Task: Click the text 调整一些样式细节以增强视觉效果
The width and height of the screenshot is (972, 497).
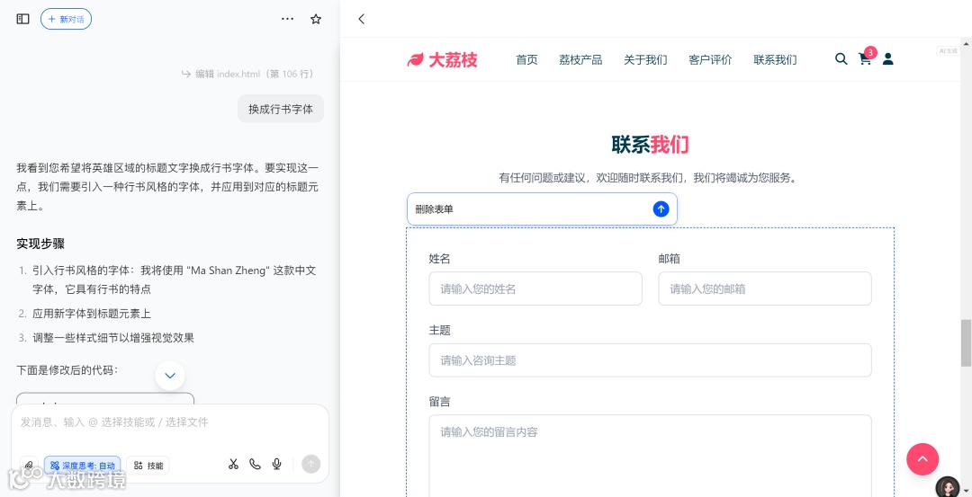Action: (x=113, y=338)
